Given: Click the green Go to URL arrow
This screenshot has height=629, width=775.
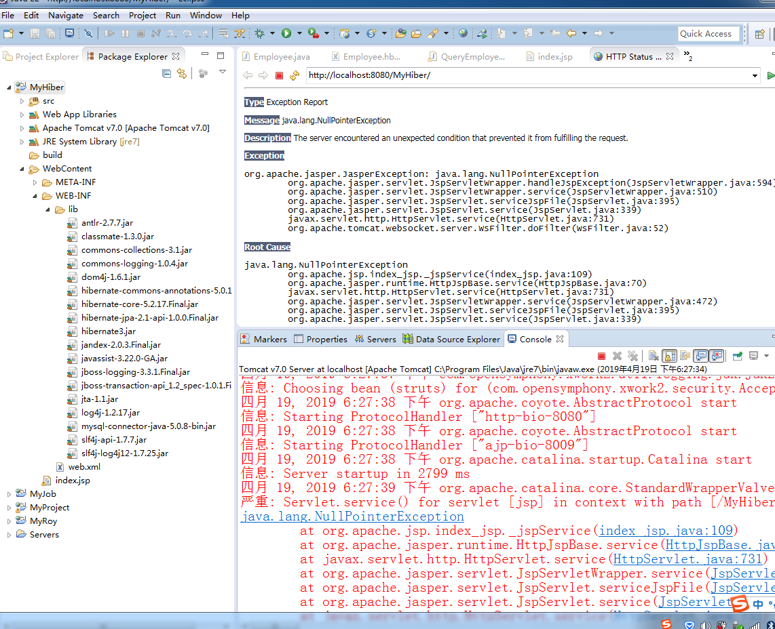Looking at the screenshot, I should [x=770, y=75].
